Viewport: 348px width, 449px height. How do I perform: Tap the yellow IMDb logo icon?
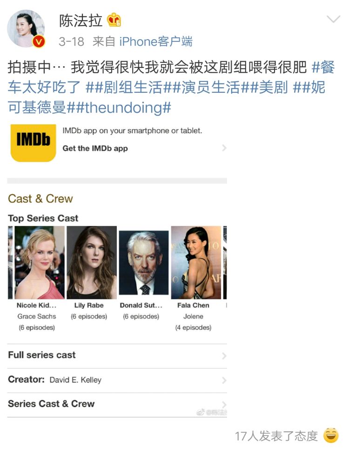point(33,143)
